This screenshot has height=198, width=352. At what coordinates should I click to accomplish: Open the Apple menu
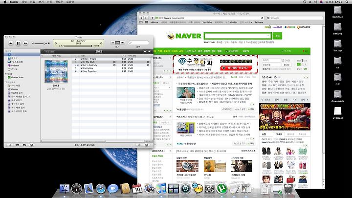tap(4, 2)
